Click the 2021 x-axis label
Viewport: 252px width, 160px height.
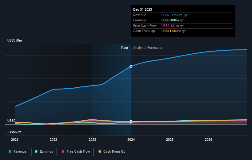(15, 140)
